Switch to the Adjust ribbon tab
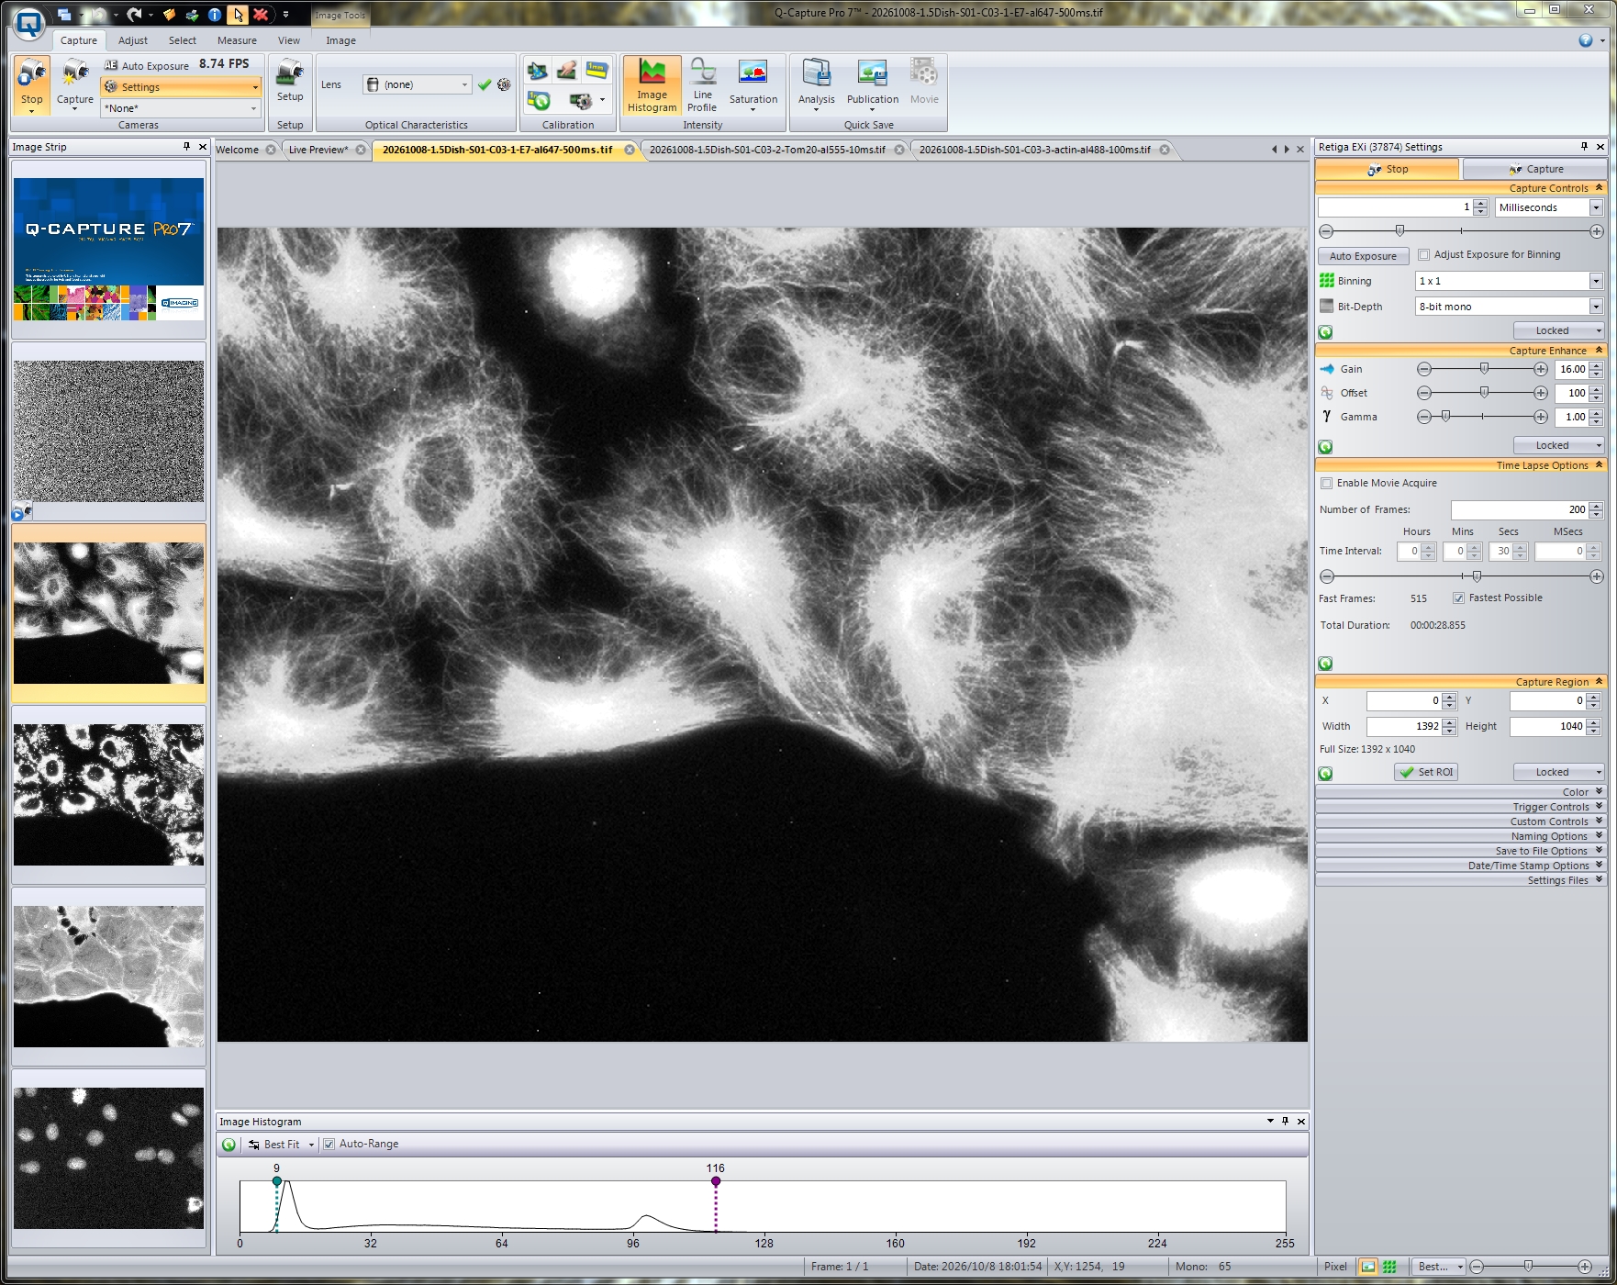Screen dimensions: 1617x1285 pos(133,40)
